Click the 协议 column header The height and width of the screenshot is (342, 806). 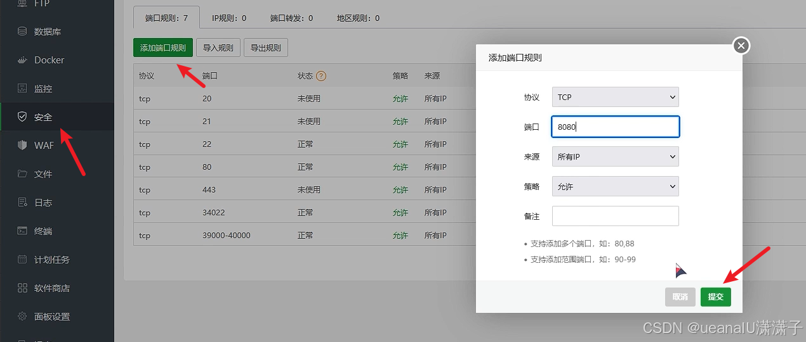(147, 76)
